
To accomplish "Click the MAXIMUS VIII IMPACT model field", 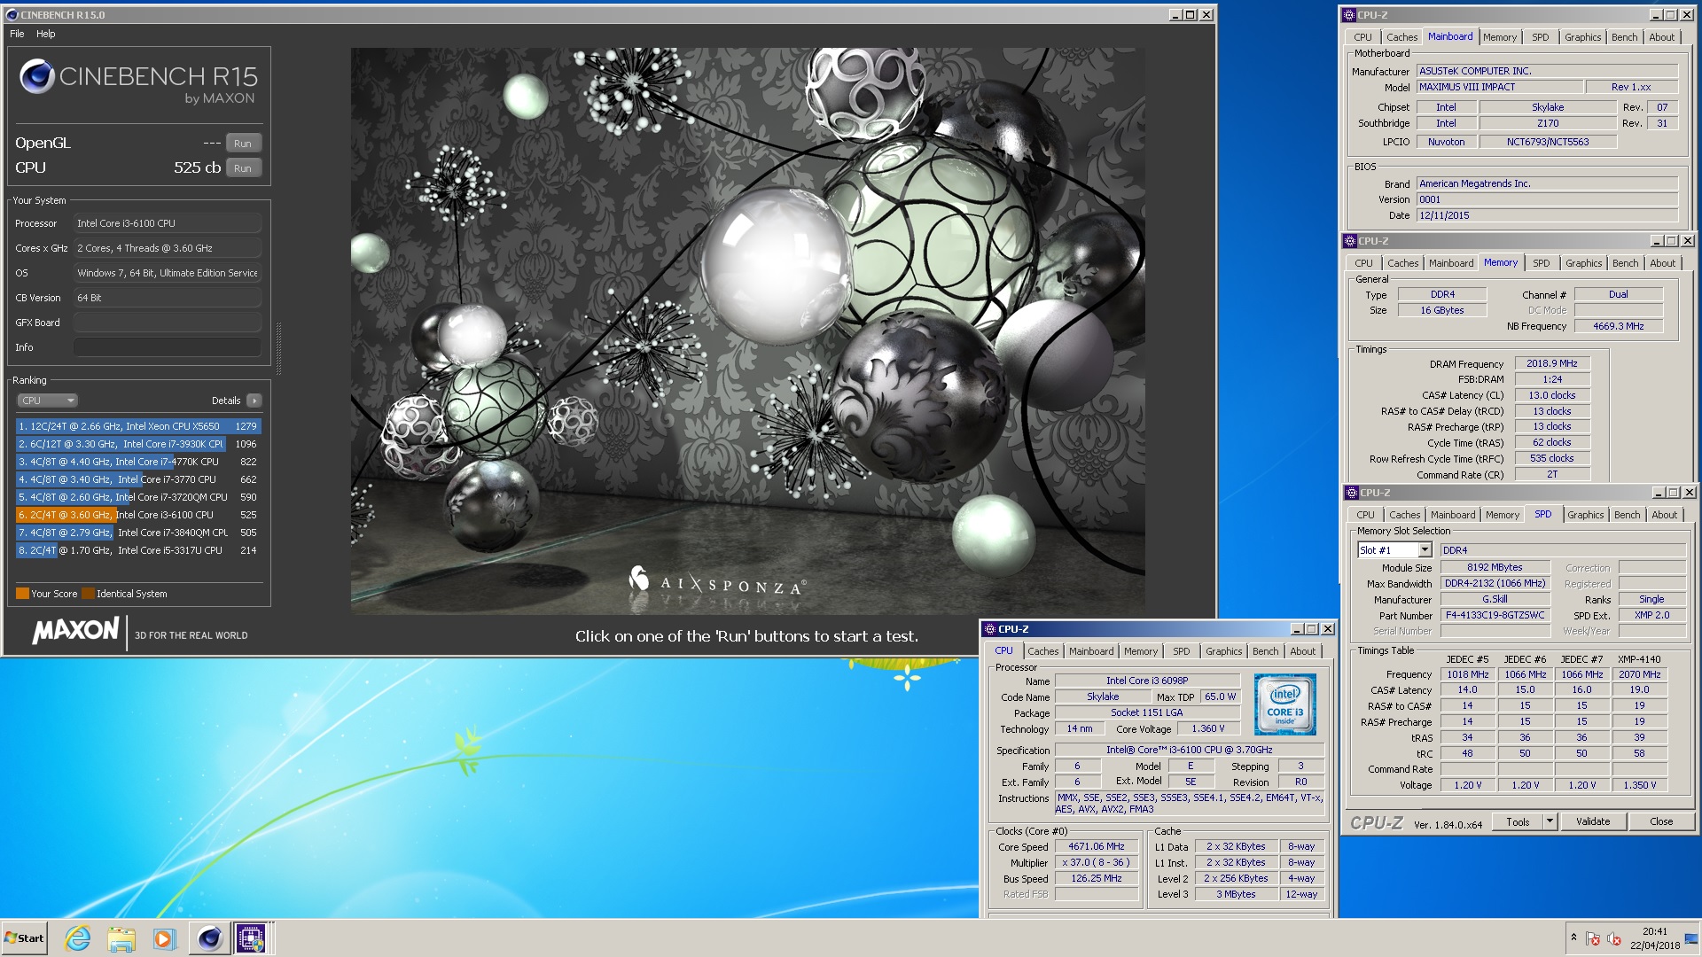I will click(1499, 87).
